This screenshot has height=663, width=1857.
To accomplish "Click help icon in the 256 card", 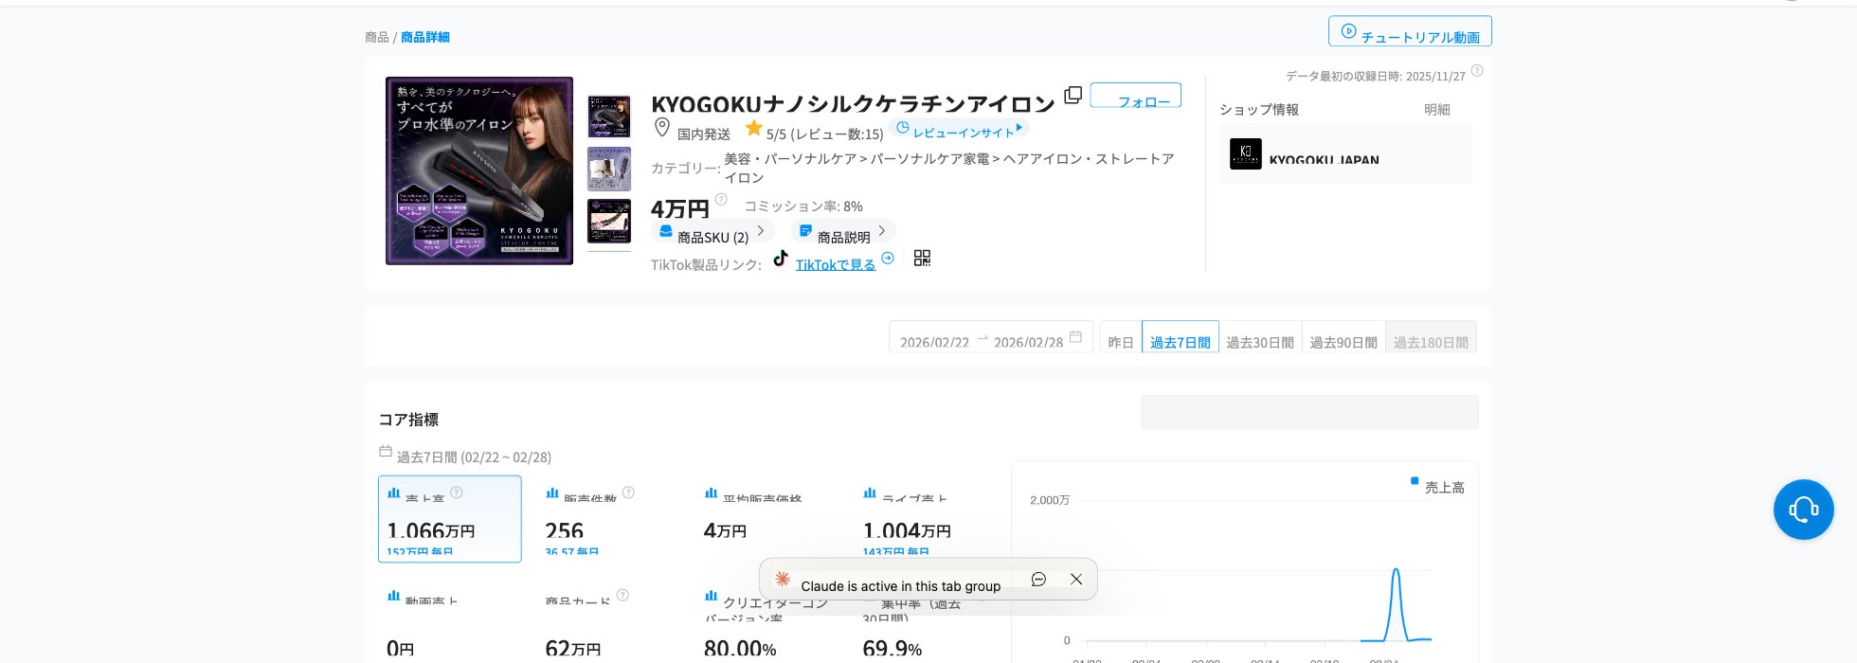I will [x=628, y=493].
